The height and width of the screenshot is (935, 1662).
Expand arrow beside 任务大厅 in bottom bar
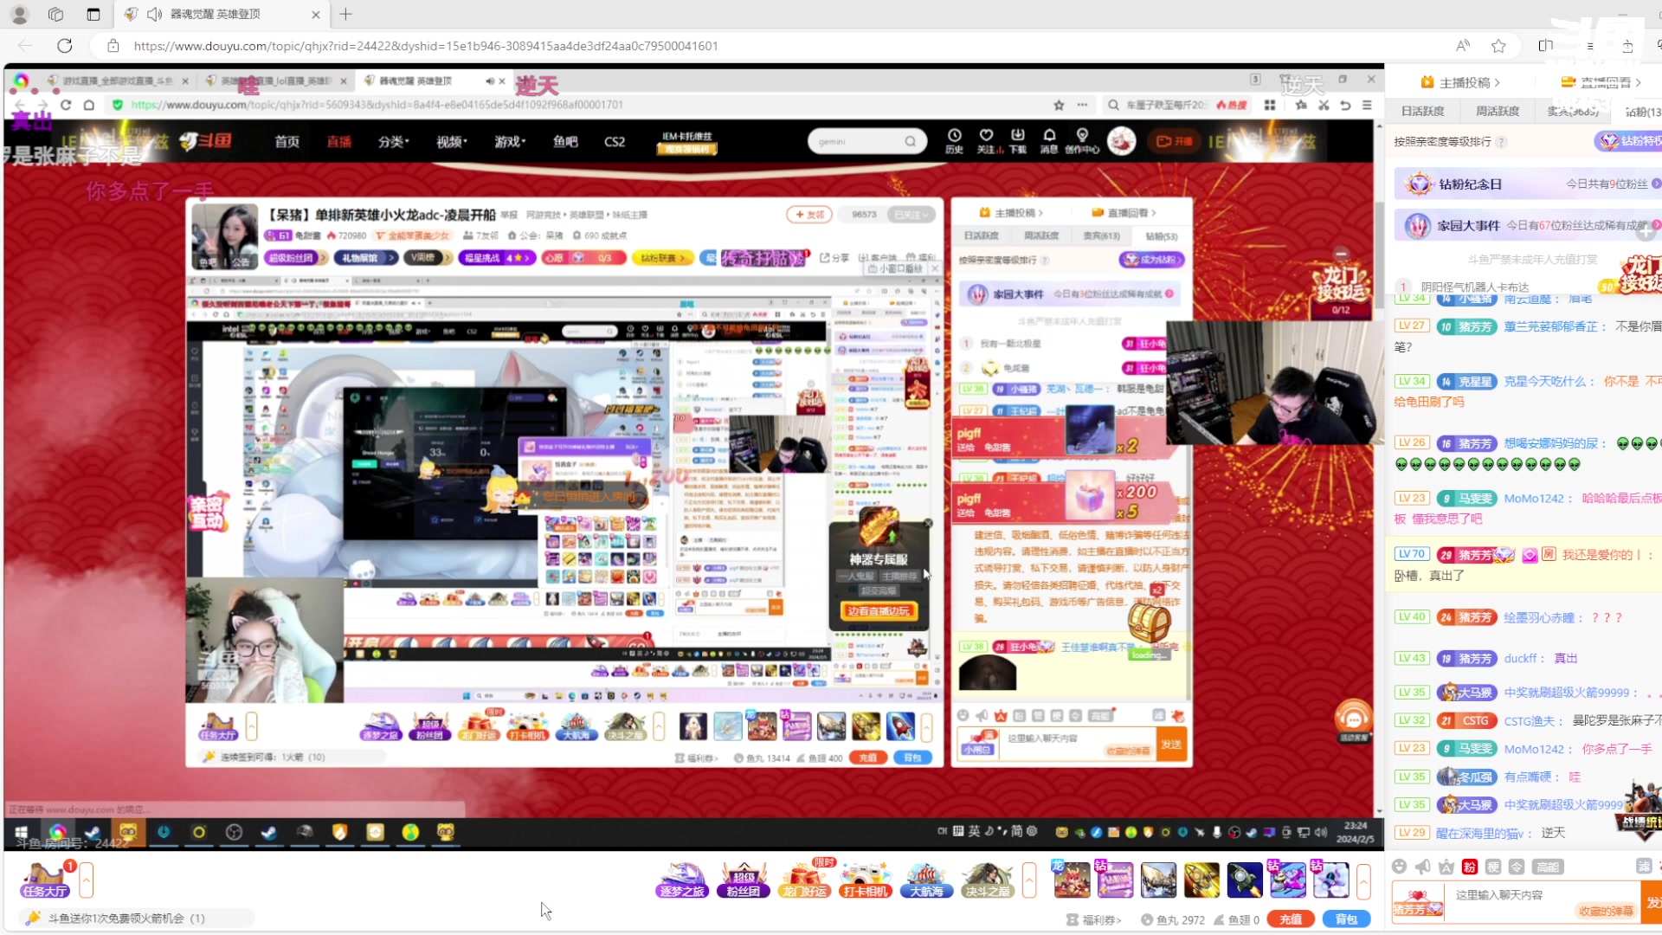[87, 881]
